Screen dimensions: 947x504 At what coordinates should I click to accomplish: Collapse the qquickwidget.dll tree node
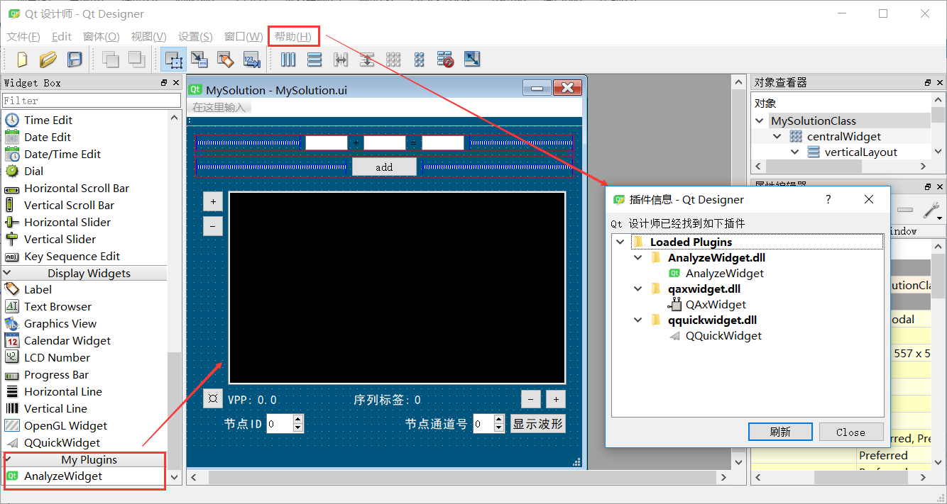(638, 320)
